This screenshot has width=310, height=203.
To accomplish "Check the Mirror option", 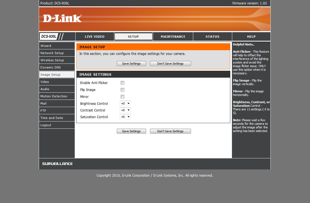I will pos(122,97).
